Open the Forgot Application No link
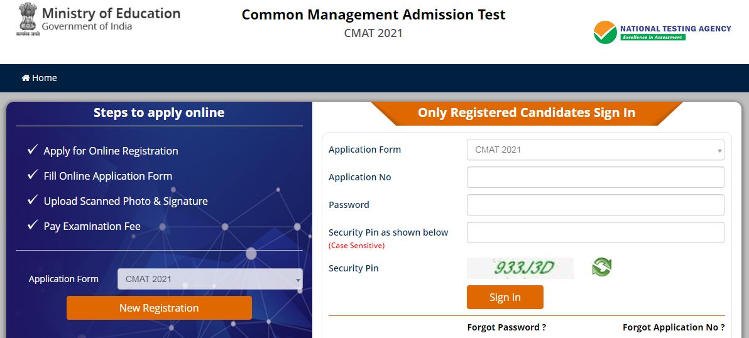Viewport: 749px width, 338px height. [x=674, y=327]
